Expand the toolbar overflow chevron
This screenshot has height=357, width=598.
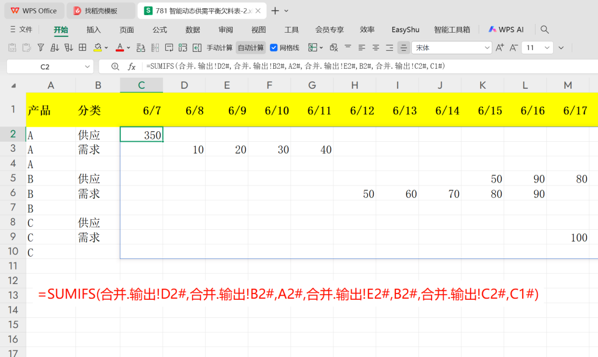coord(561,48)
